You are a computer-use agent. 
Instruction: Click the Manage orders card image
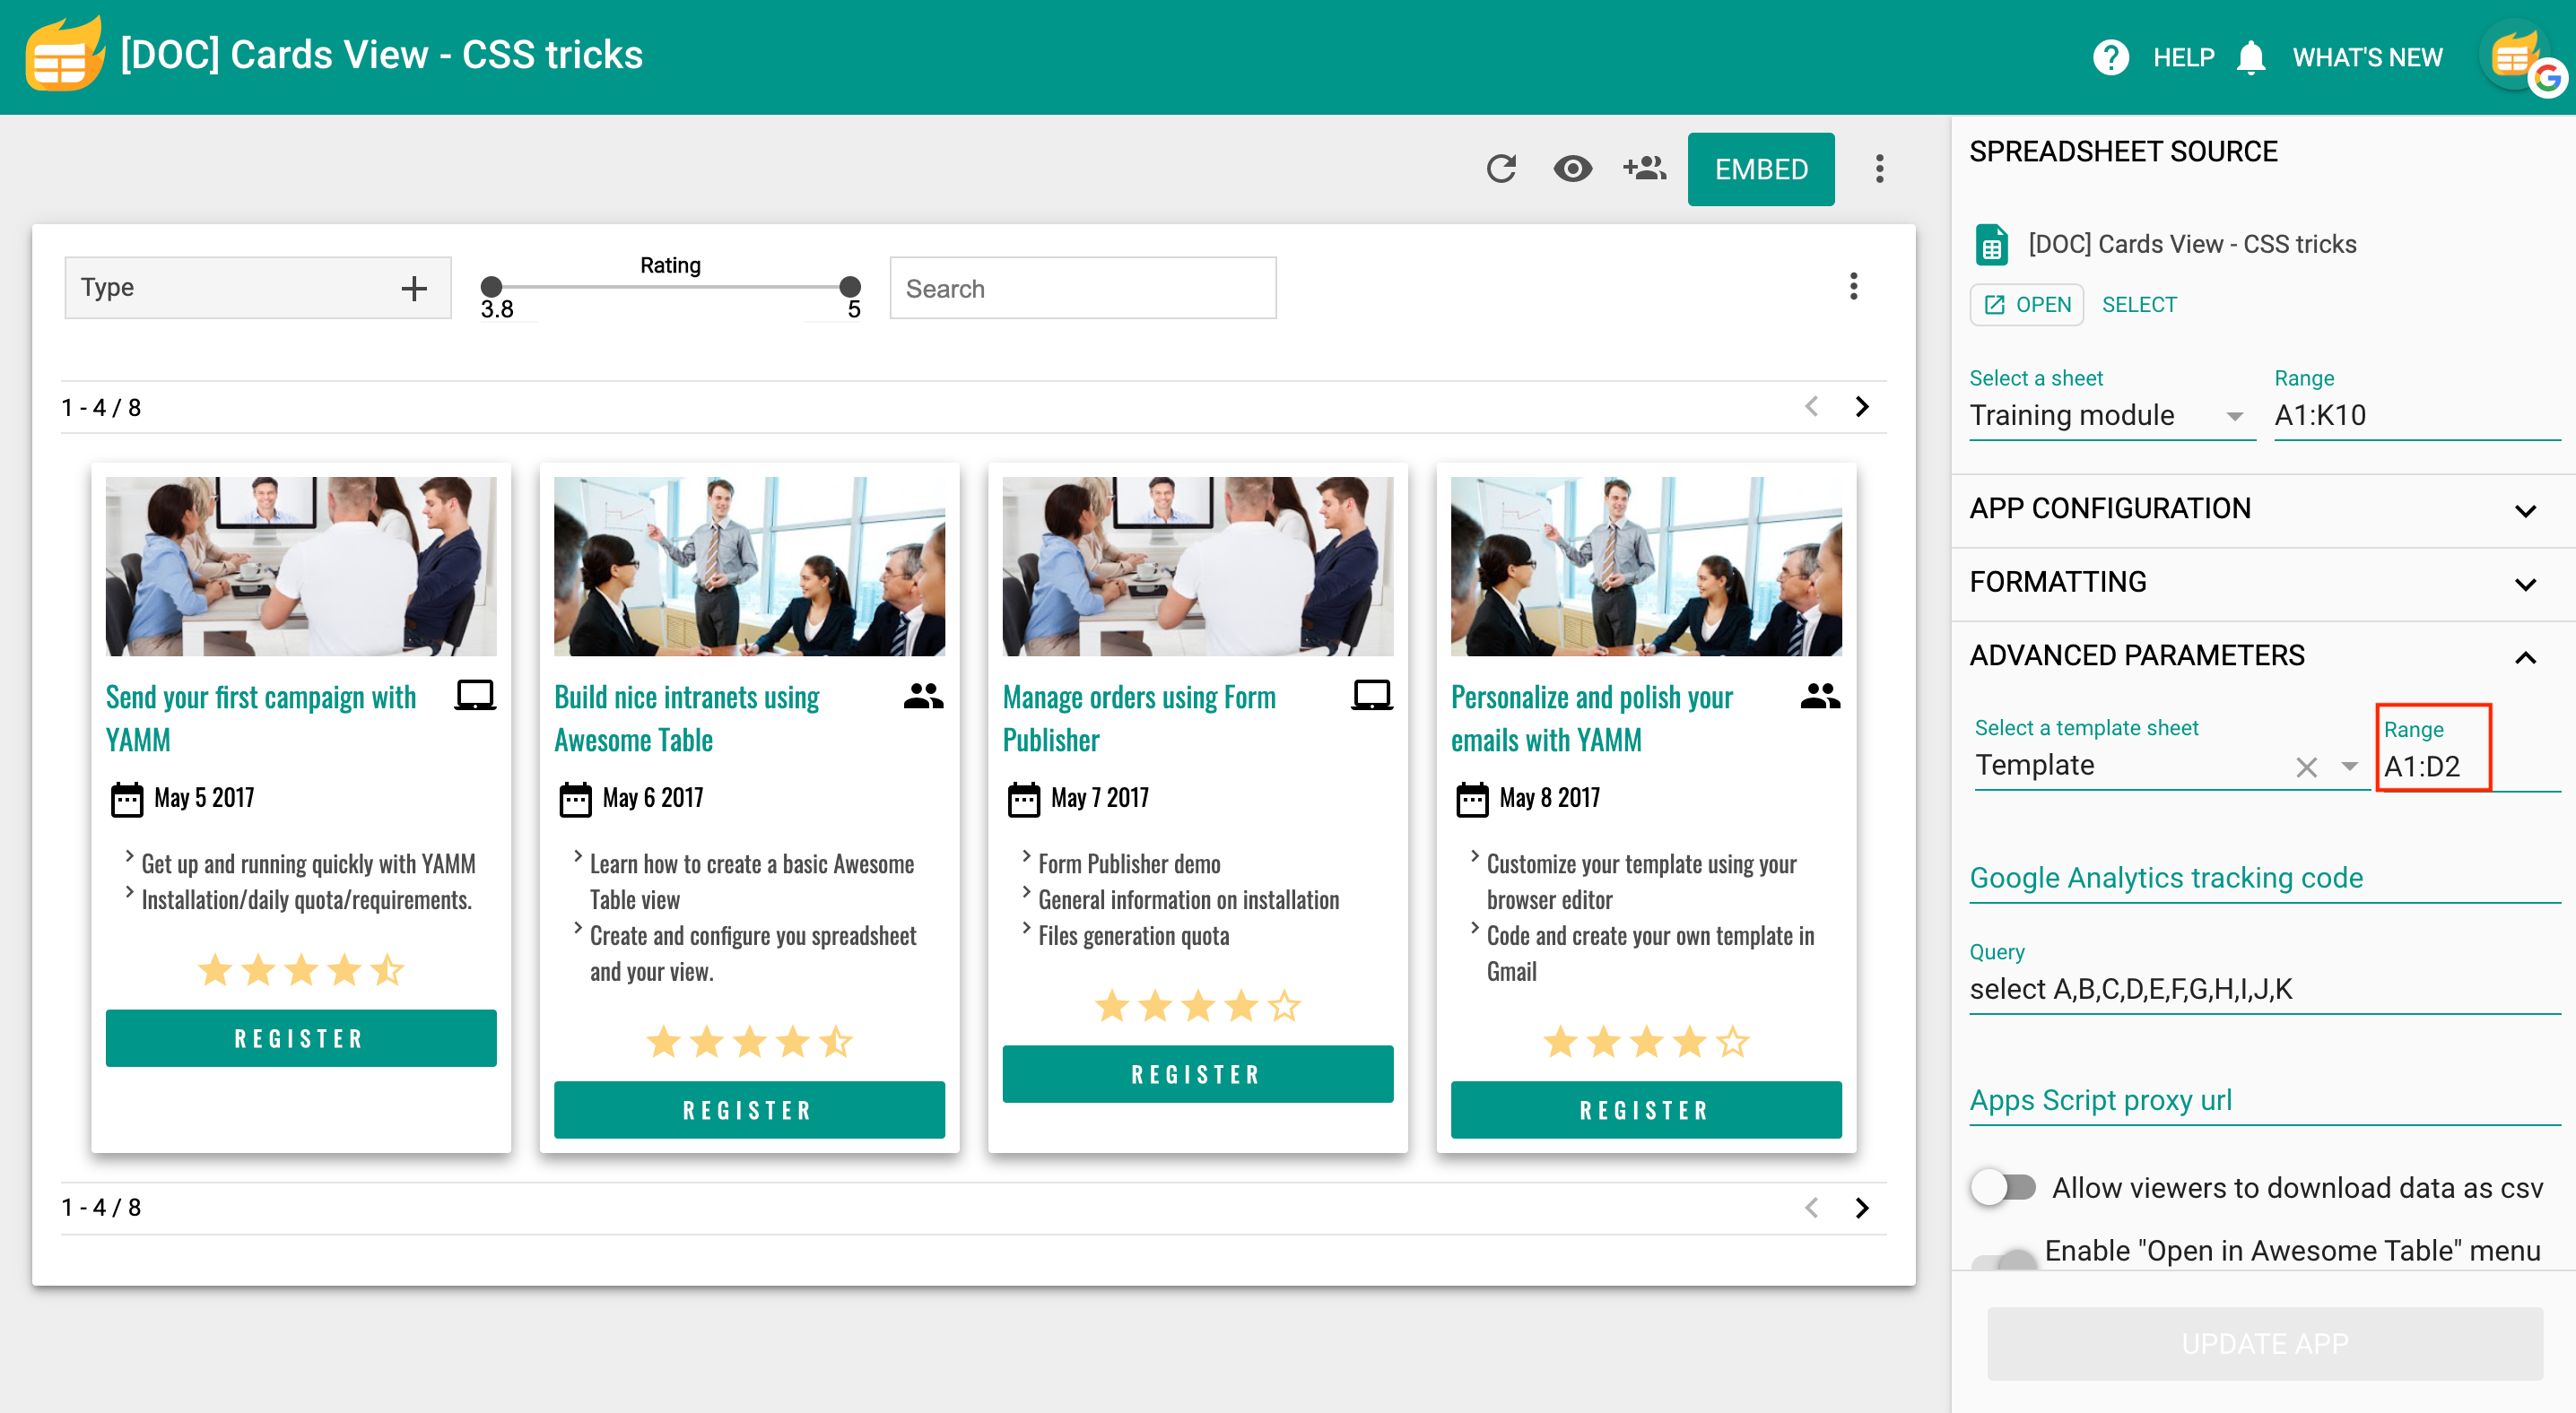point(1198,567)
